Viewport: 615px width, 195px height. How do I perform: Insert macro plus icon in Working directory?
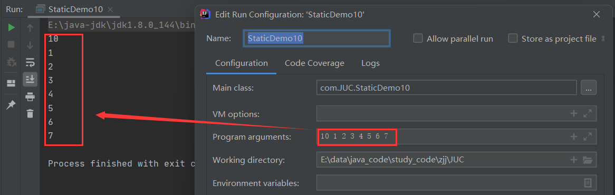coord(574,160)
